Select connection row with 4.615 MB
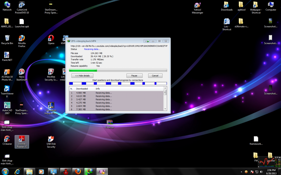 (x=116, y=96)
